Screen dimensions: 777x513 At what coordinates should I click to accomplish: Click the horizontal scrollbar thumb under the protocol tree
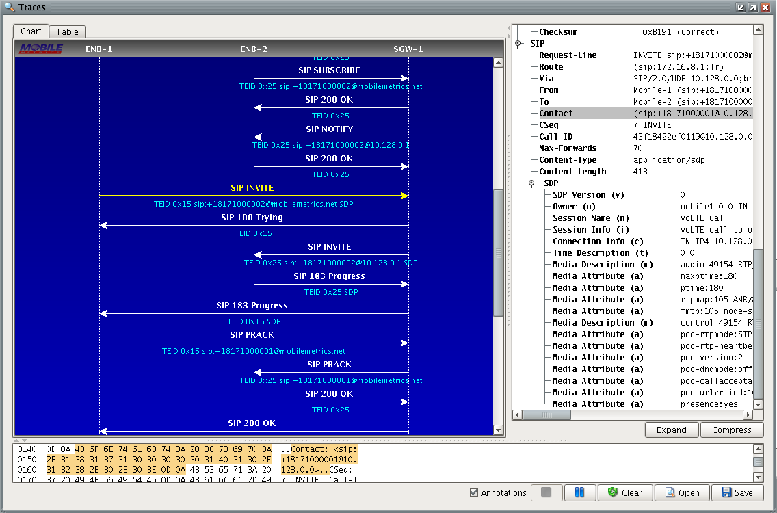coord(546,415)
